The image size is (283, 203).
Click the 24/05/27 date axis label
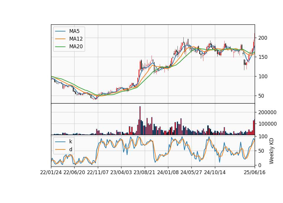click(191, 172)
